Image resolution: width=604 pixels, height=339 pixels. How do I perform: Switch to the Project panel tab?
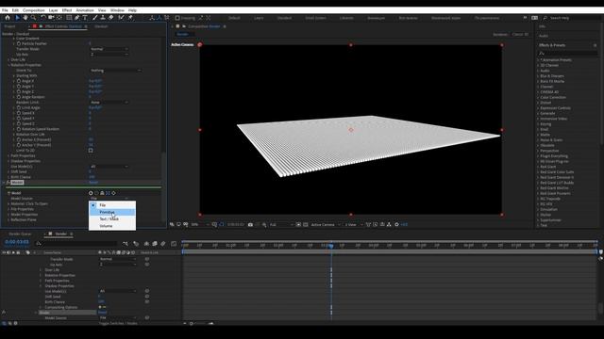coord(10,26)
